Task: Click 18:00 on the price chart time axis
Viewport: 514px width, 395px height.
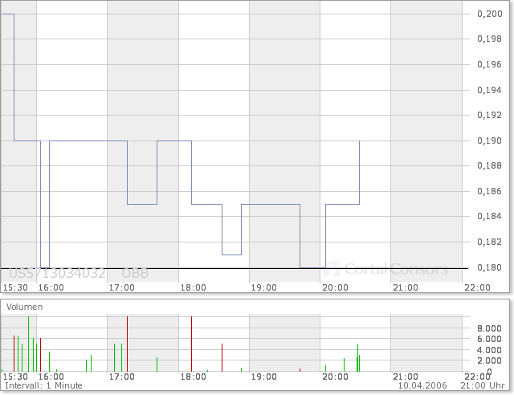Action: (194, 287)
